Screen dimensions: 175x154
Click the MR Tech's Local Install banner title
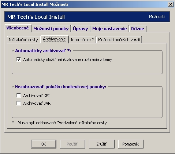pyautogui.click(x=36, y=17)
